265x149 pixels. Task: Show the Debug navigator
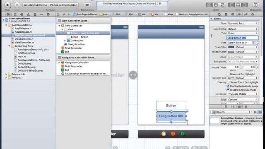pos(35,14)
